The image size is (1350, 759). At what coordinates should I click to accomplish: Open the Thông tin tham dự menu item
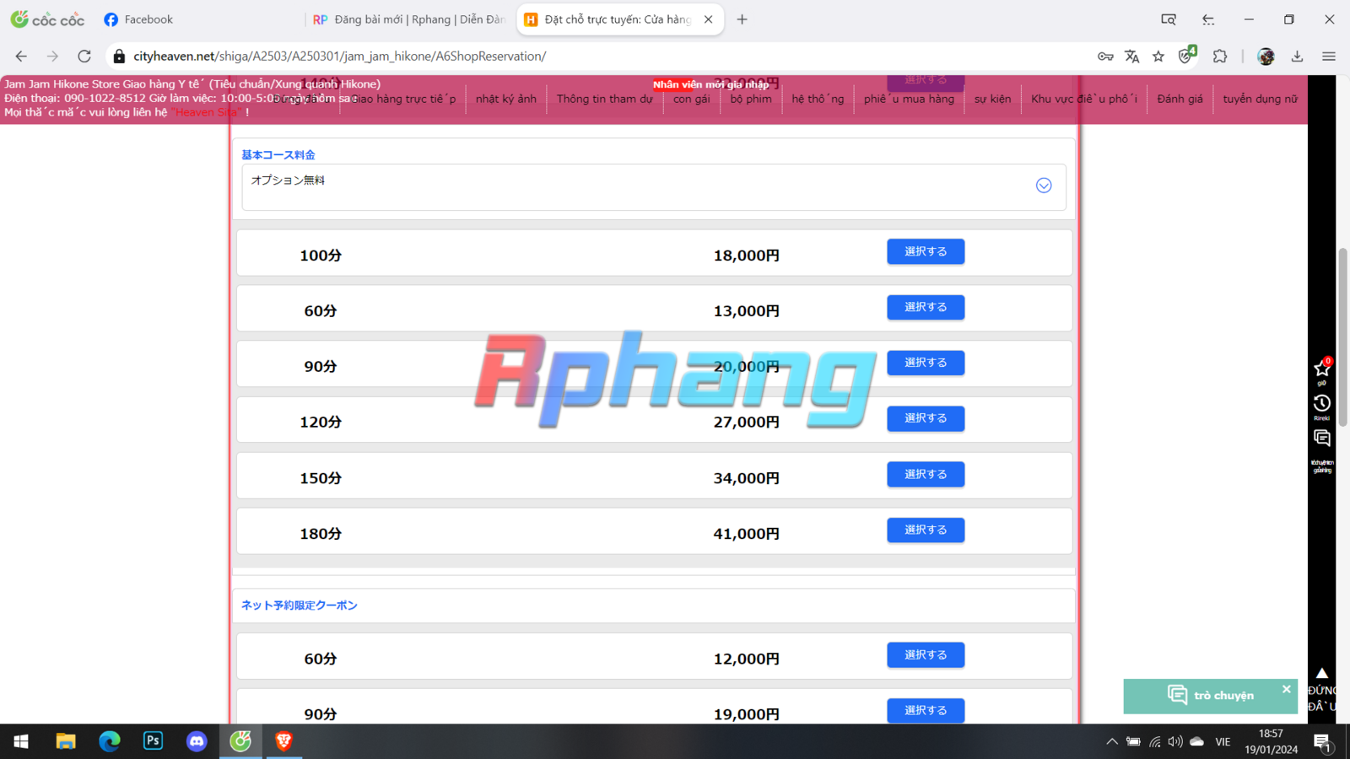point(605,99)
